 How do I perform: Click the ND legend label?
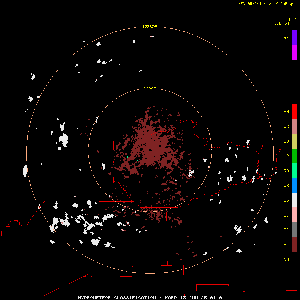[286, 260]
